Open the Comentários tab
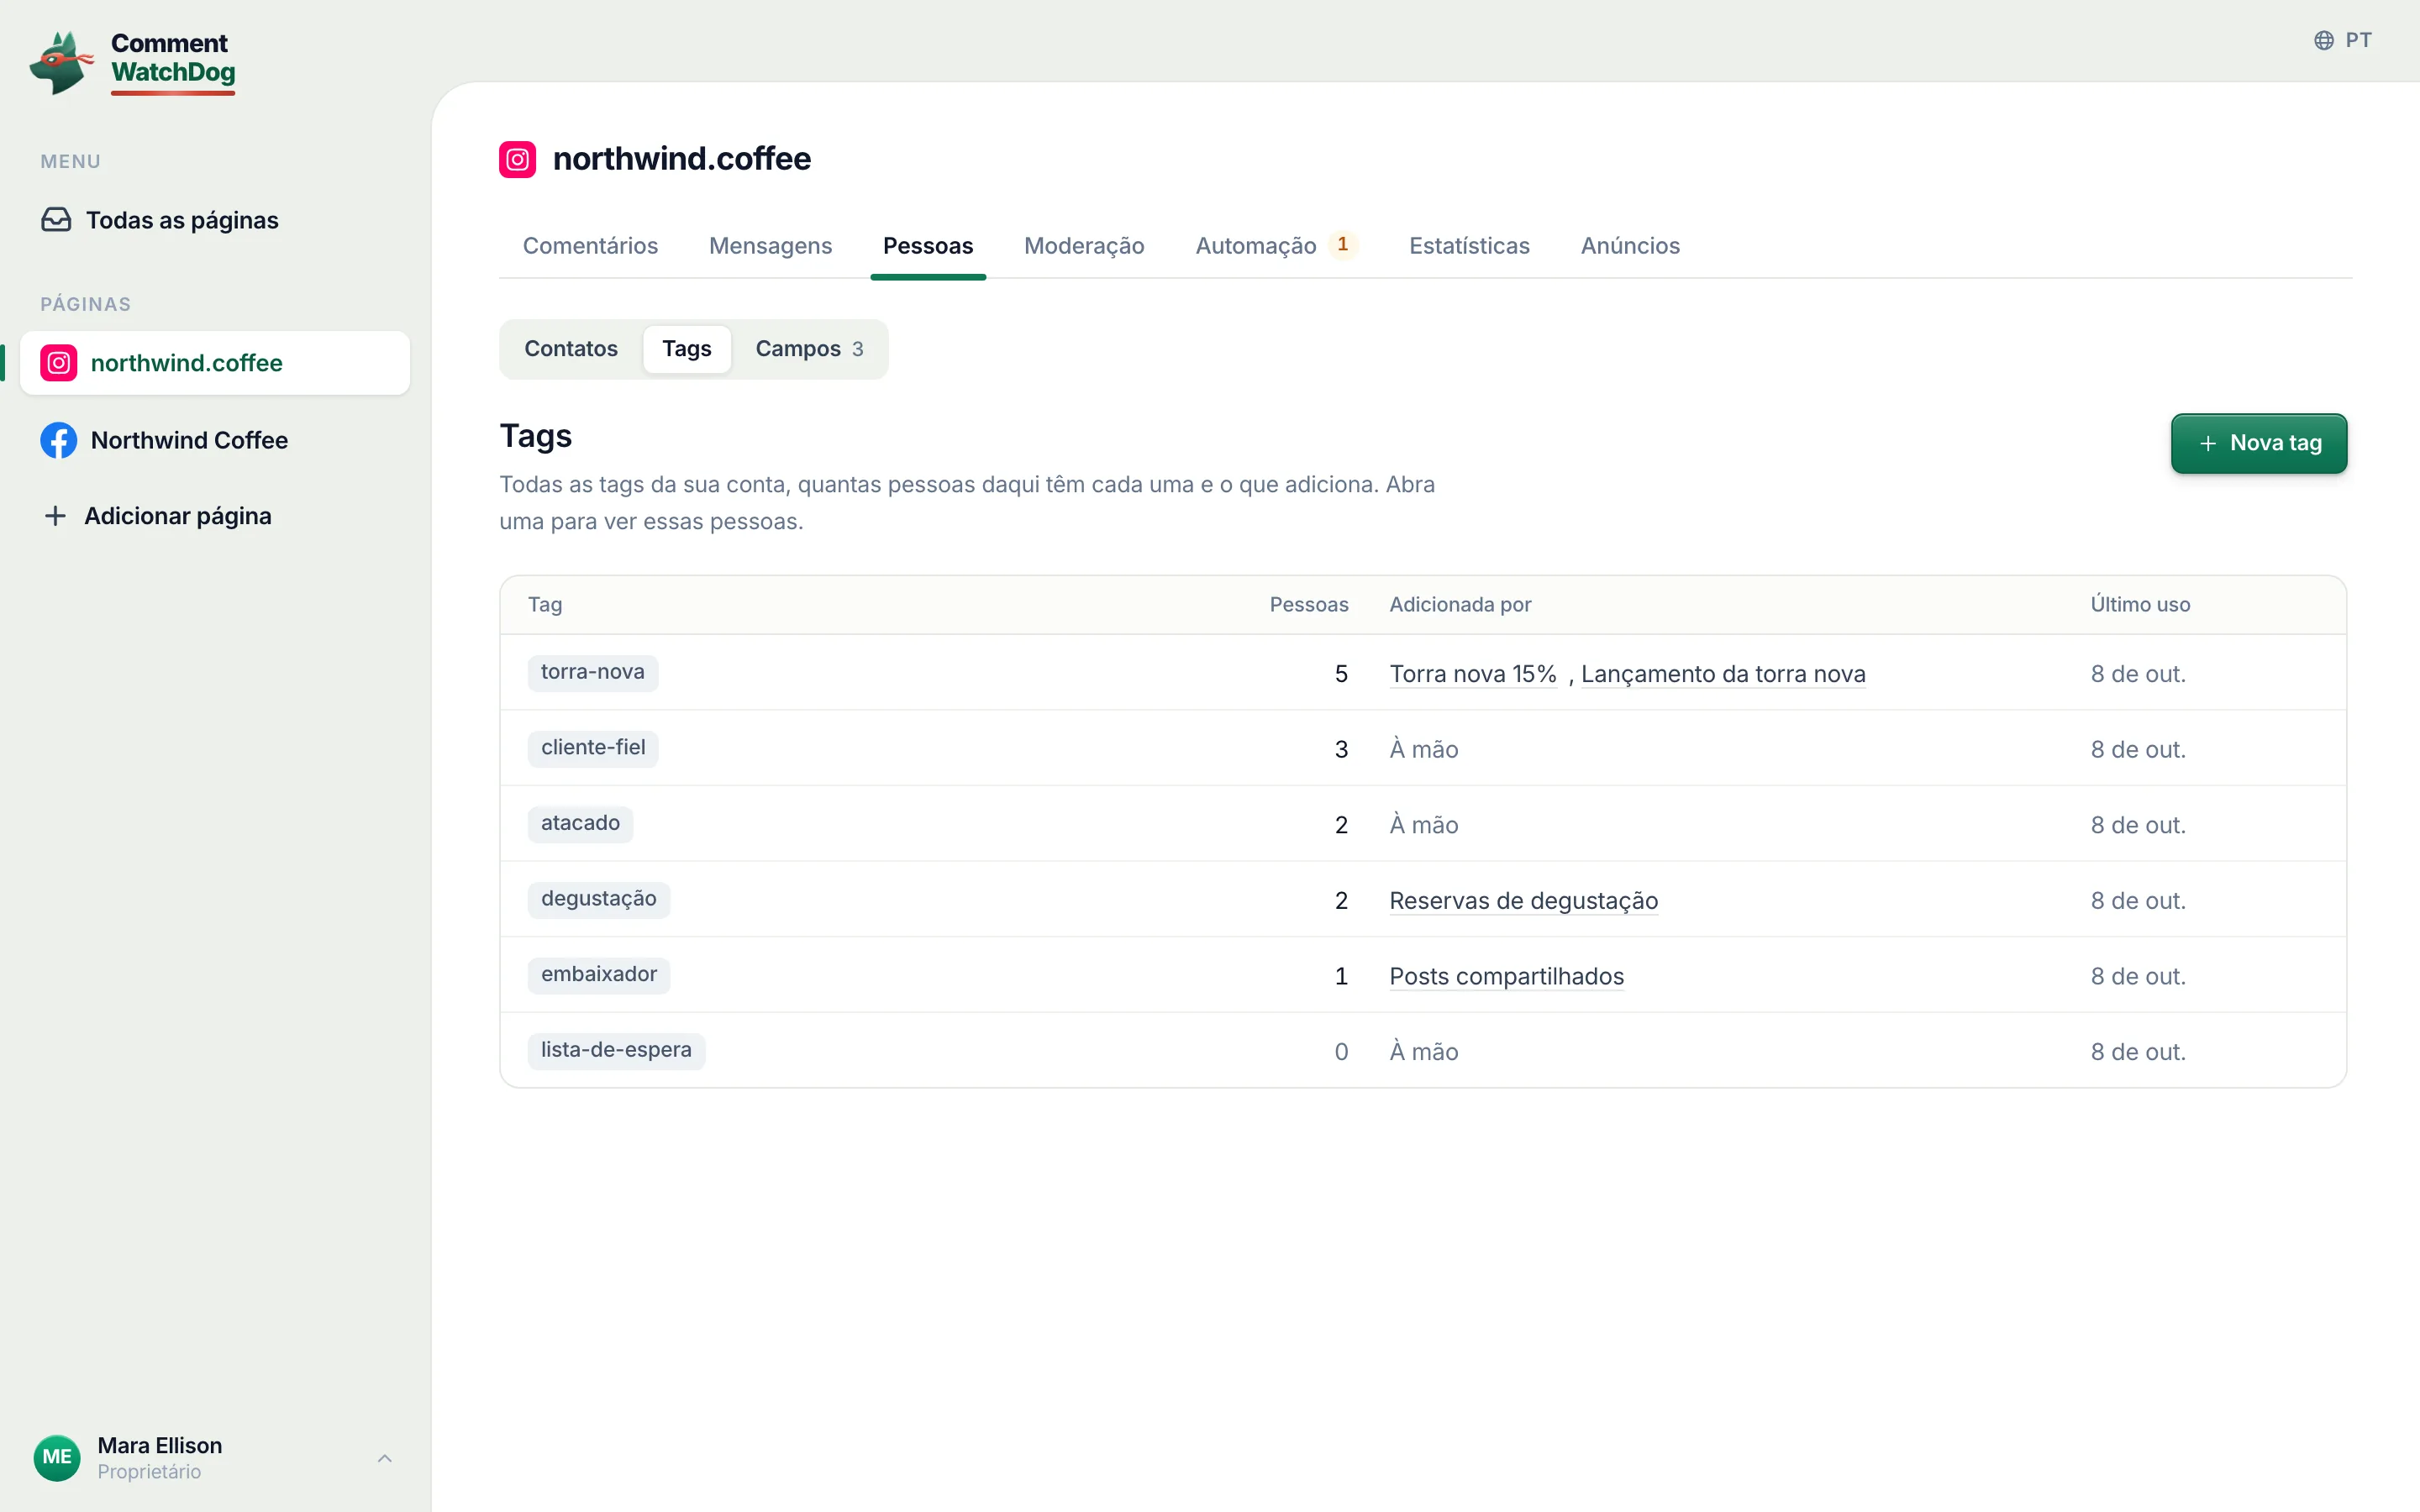 590,246
